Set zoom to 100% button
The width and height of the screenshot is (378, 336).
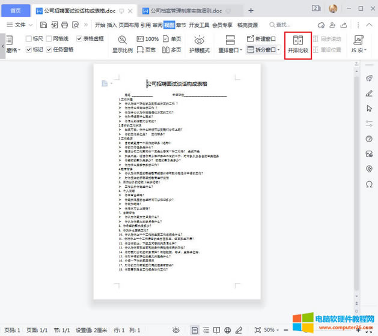click(x=148, y=38)
